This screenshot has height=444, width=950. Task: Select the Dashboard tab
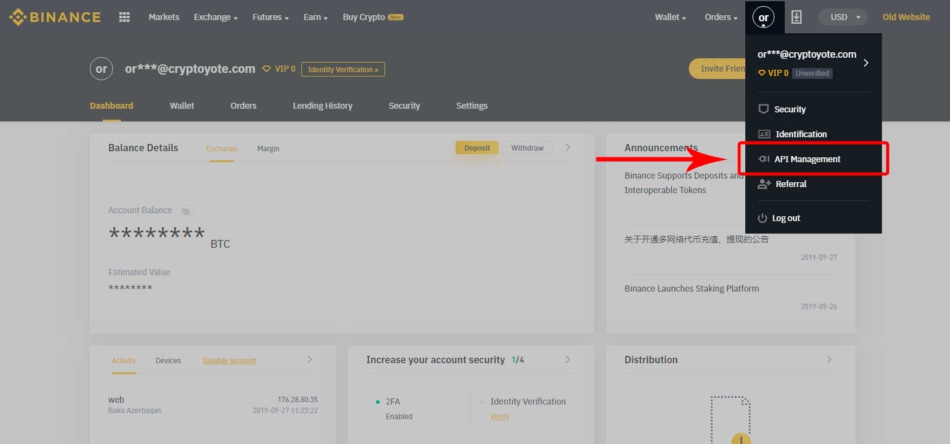point(111,106)
